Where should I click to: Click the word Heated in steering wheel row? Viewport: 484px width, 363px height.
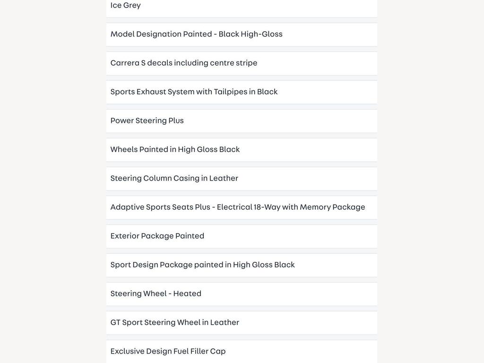coord(187,293)
